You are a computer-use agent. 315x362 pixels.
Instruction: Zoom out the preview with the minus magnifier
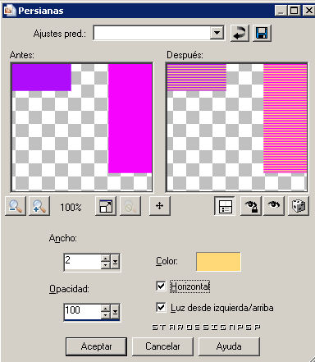16,206
